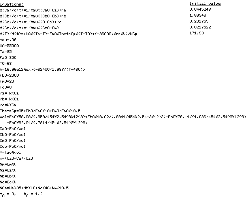Select the d(Cm)/d(t) equation line
This screenshot has height=198, width=247.
pyautogui.click(x=30, y=28)
